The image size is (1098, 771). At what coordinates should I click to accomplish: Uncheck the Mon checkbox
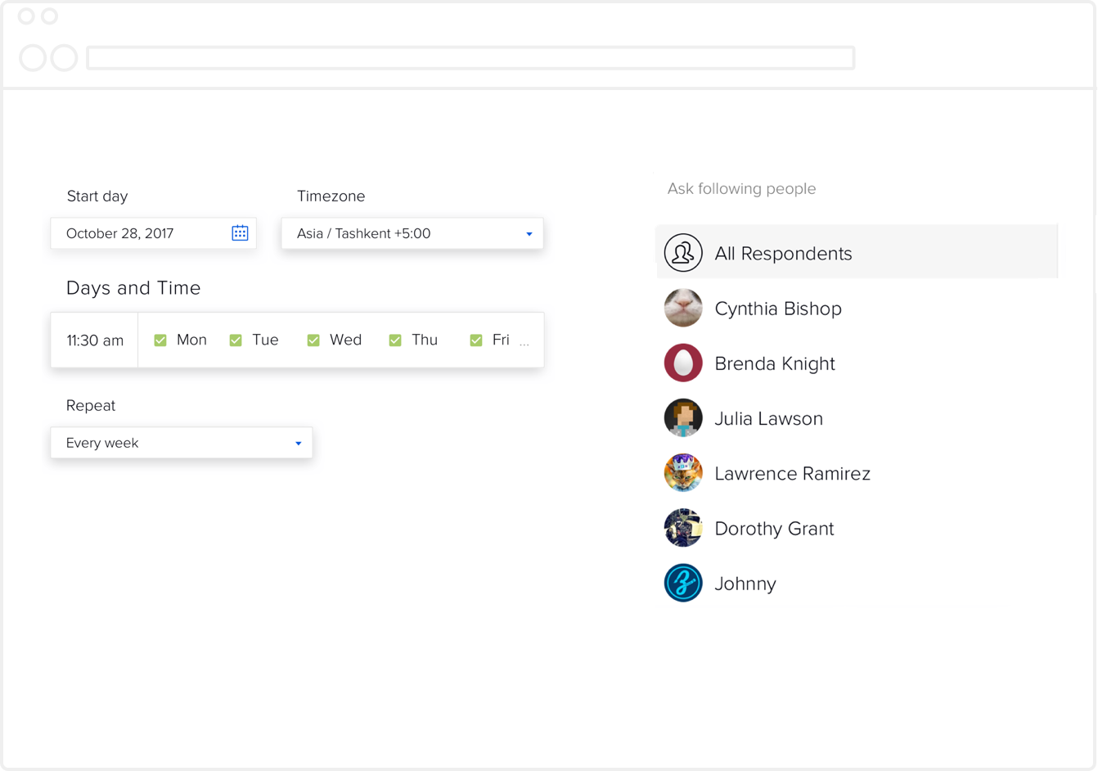pyautogui.click(x=160, y=340)
